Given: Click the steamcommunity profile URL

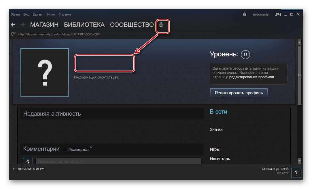Looking at the screenshot, I should [x=59, y=34].
